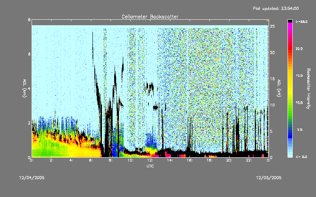This screenshot has height=197, width=316.
Task: Click the 10.0 colorbar tick label
Action: point(299,103)
